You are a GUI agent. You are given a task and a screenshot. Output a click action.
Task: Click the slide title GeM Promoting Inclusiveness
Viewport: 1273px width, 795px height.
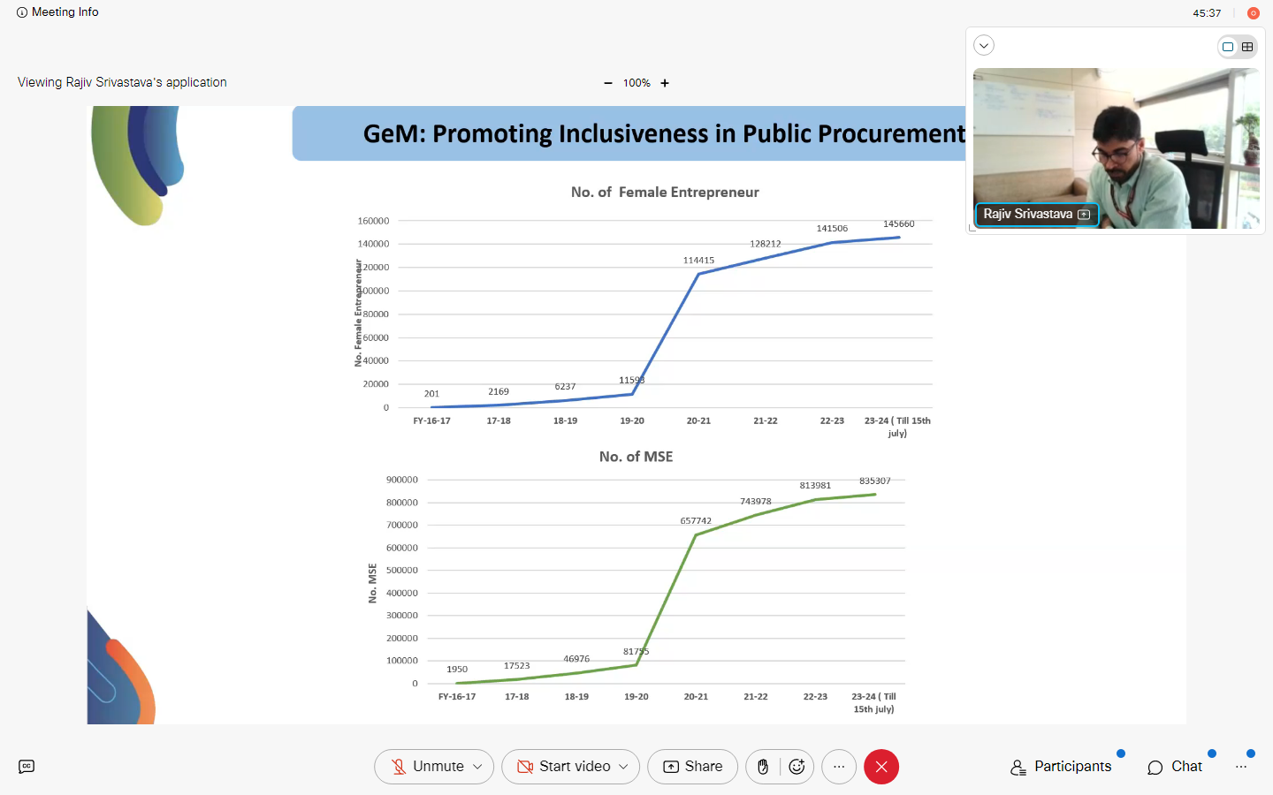[x=665, y=133]
